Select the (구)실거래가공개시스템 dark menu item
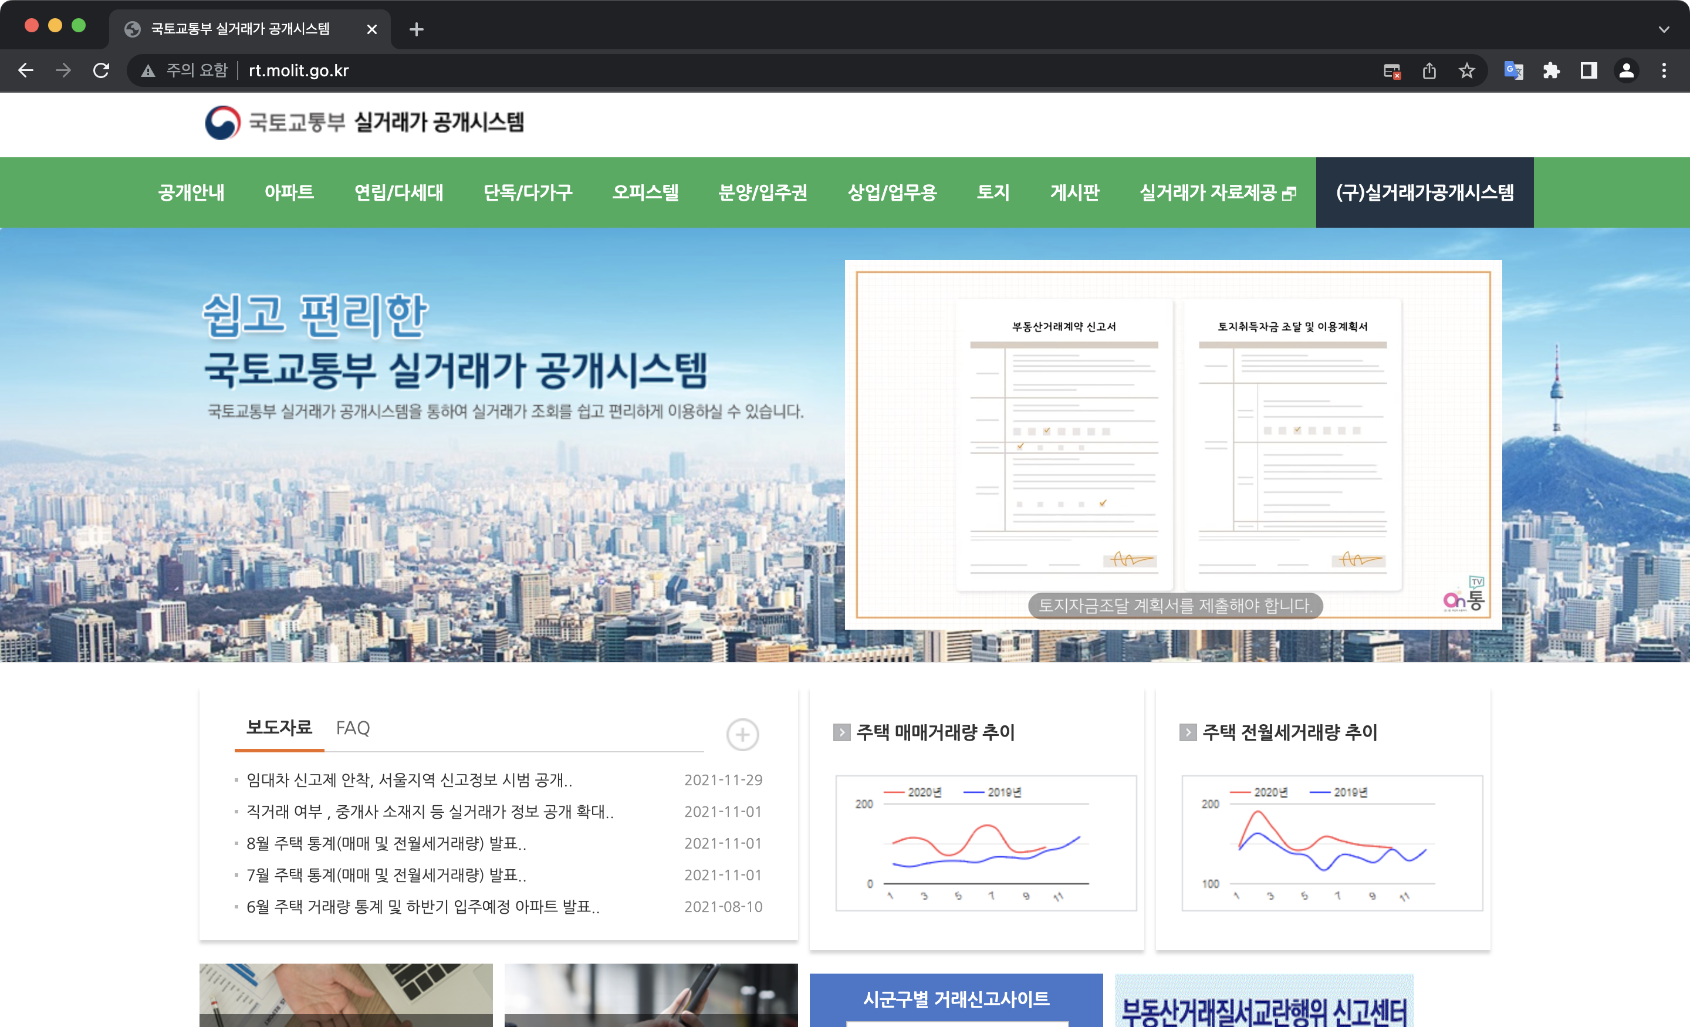Image resolution: width=1690 pixels, height=1027 pixels. click(1425, 192)
